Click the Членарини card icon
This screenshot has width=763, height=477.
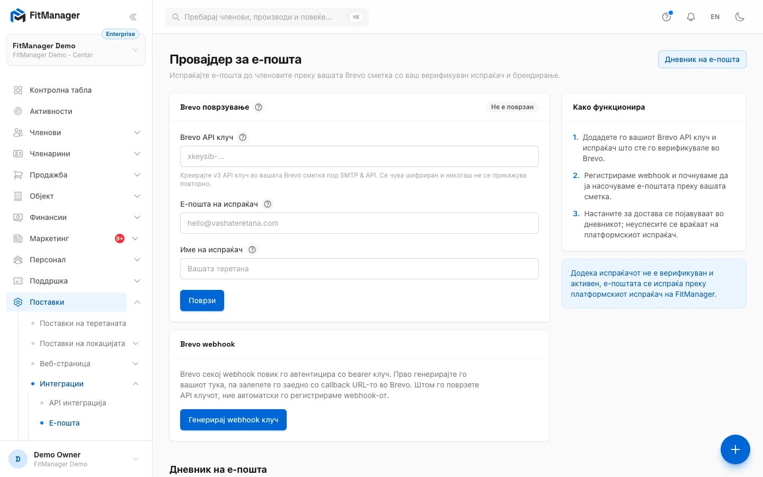tap(18, 154)
